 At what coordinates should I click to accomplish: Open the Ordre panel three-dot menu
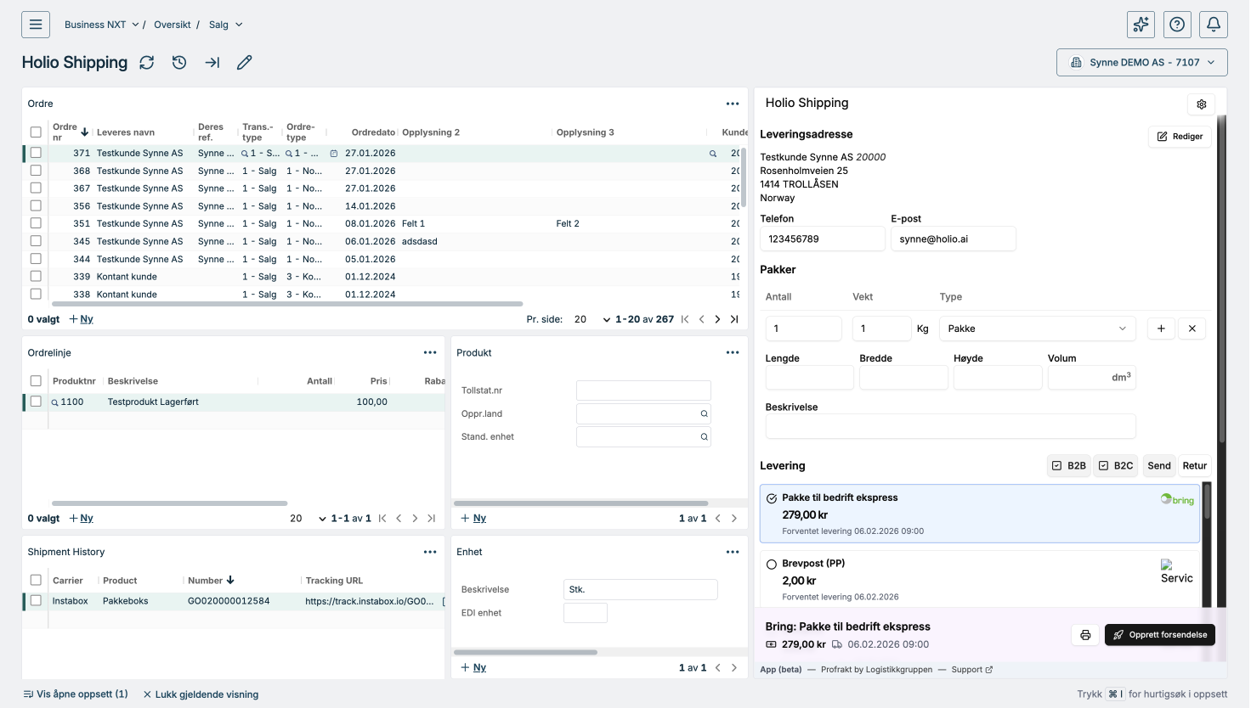733,104
